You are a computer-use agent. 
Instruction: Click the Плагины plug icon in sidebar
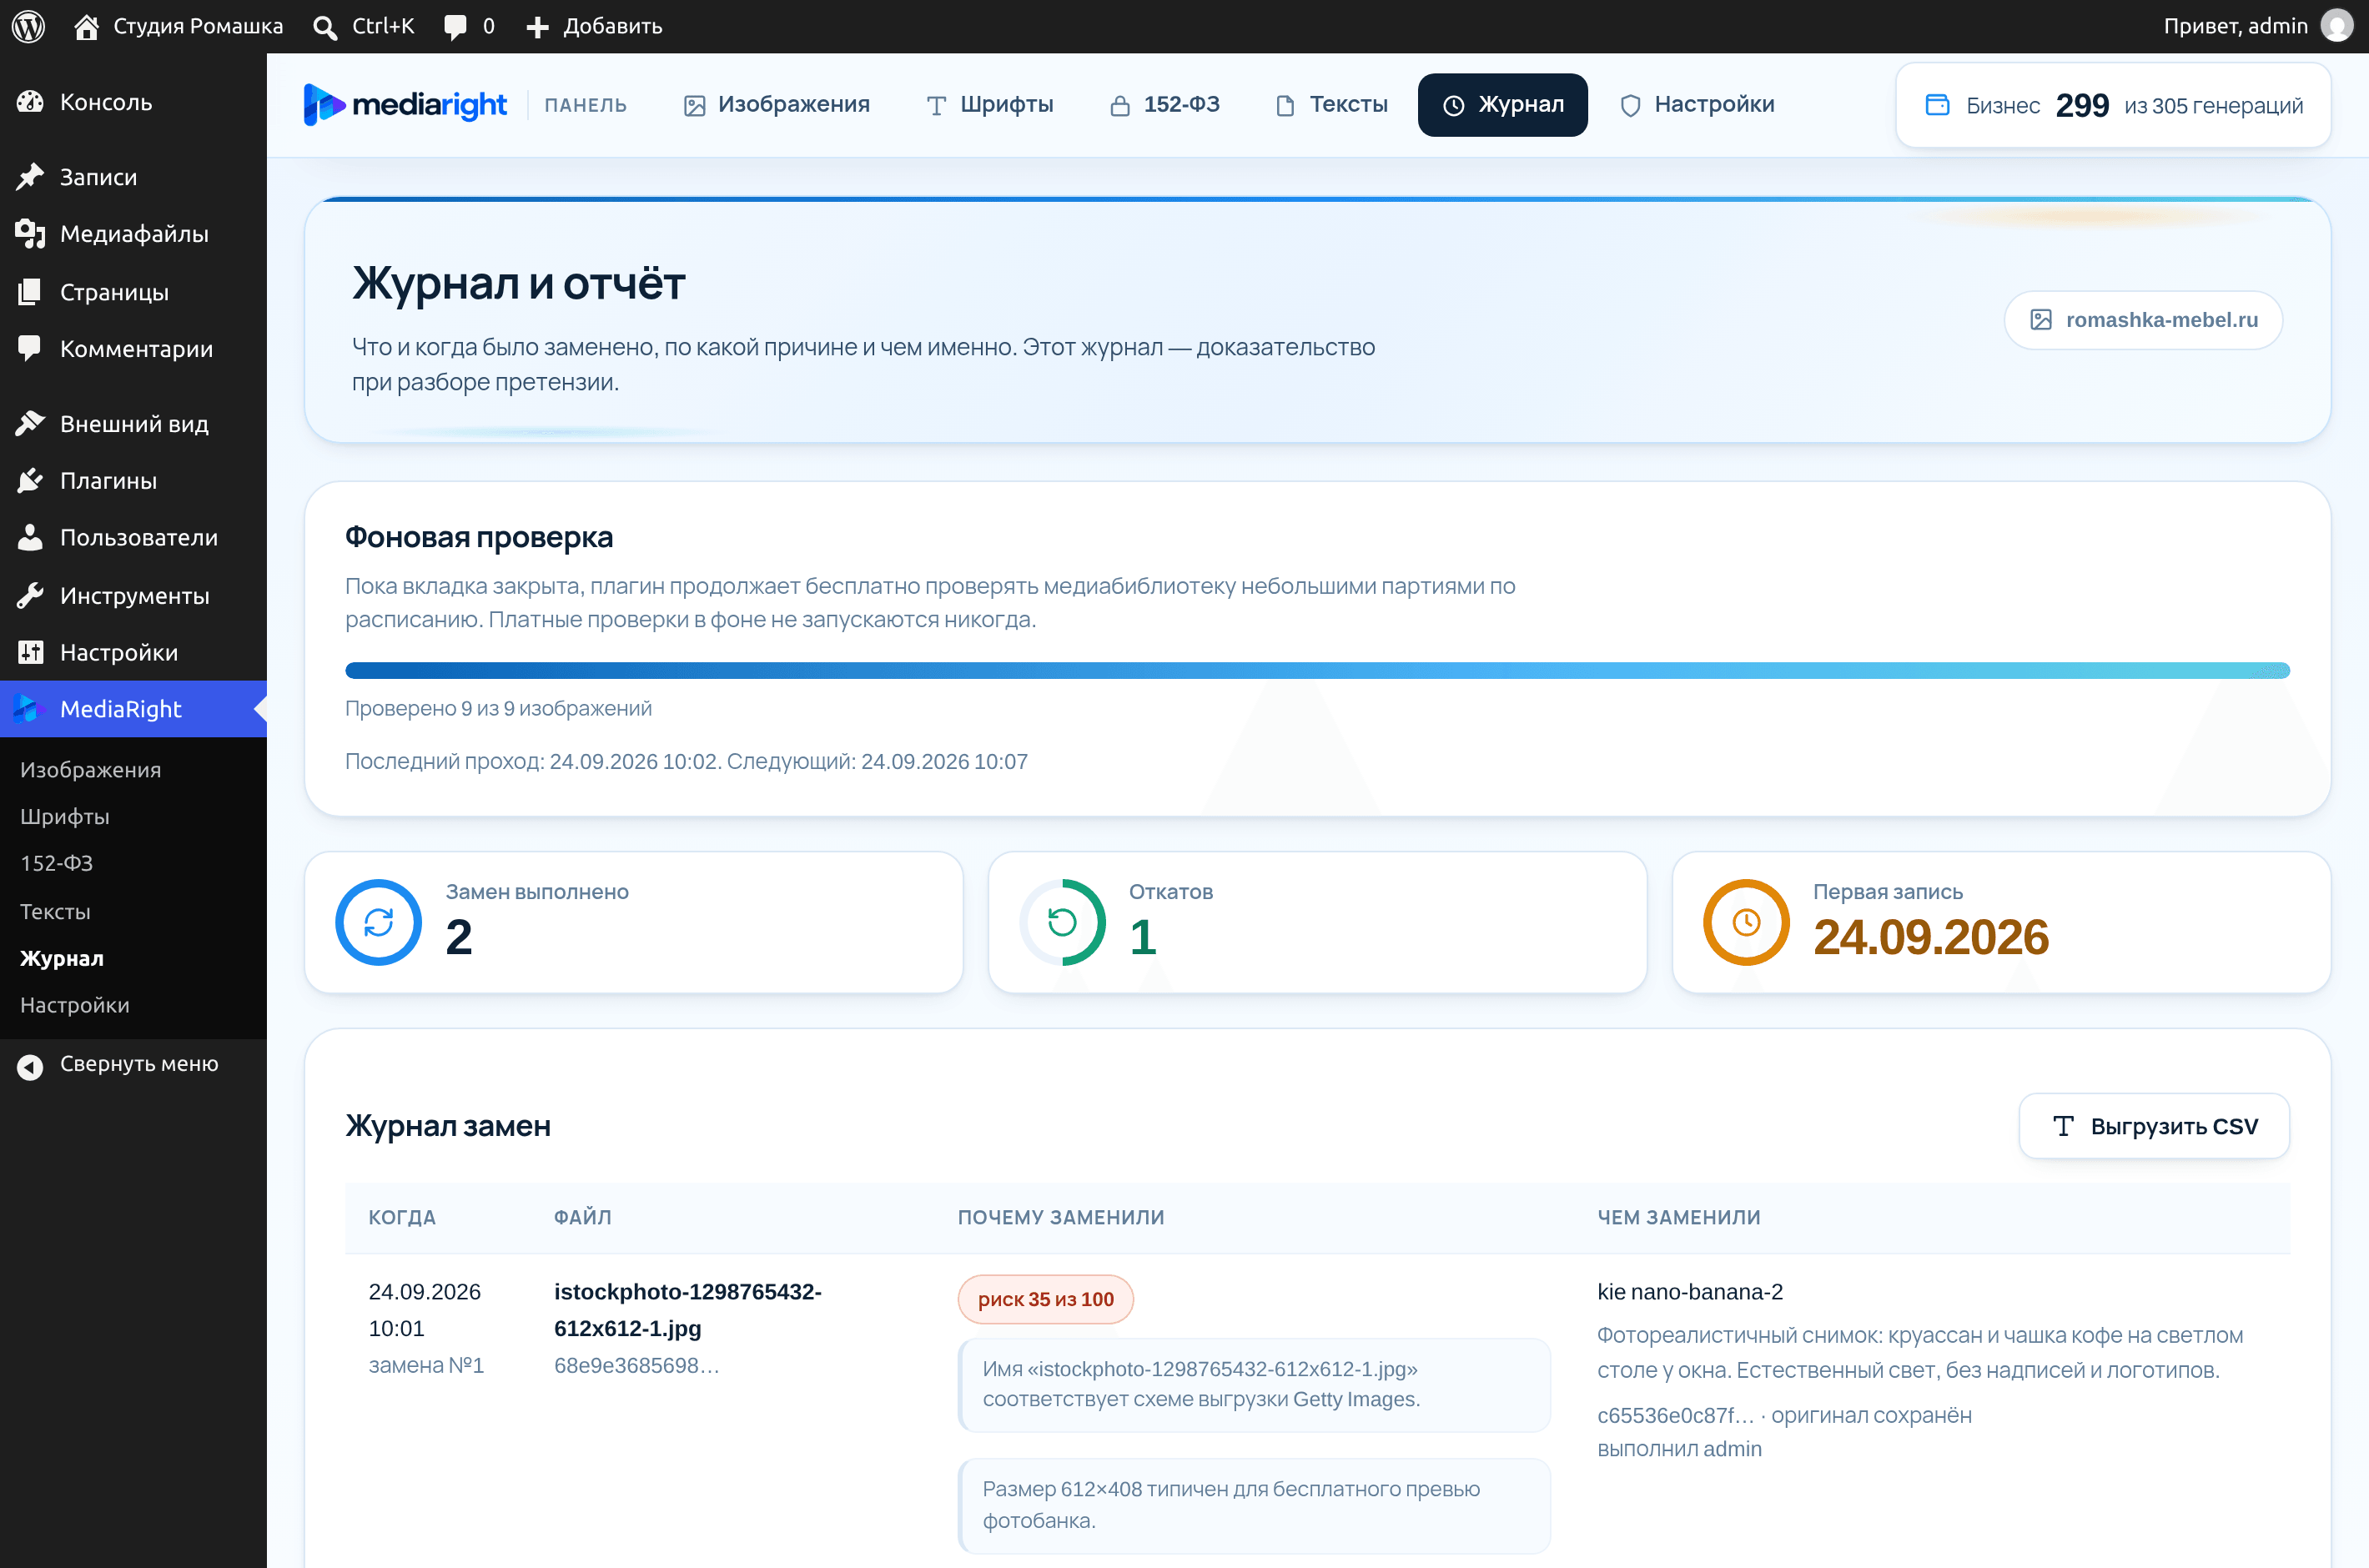tap(30, 481)
